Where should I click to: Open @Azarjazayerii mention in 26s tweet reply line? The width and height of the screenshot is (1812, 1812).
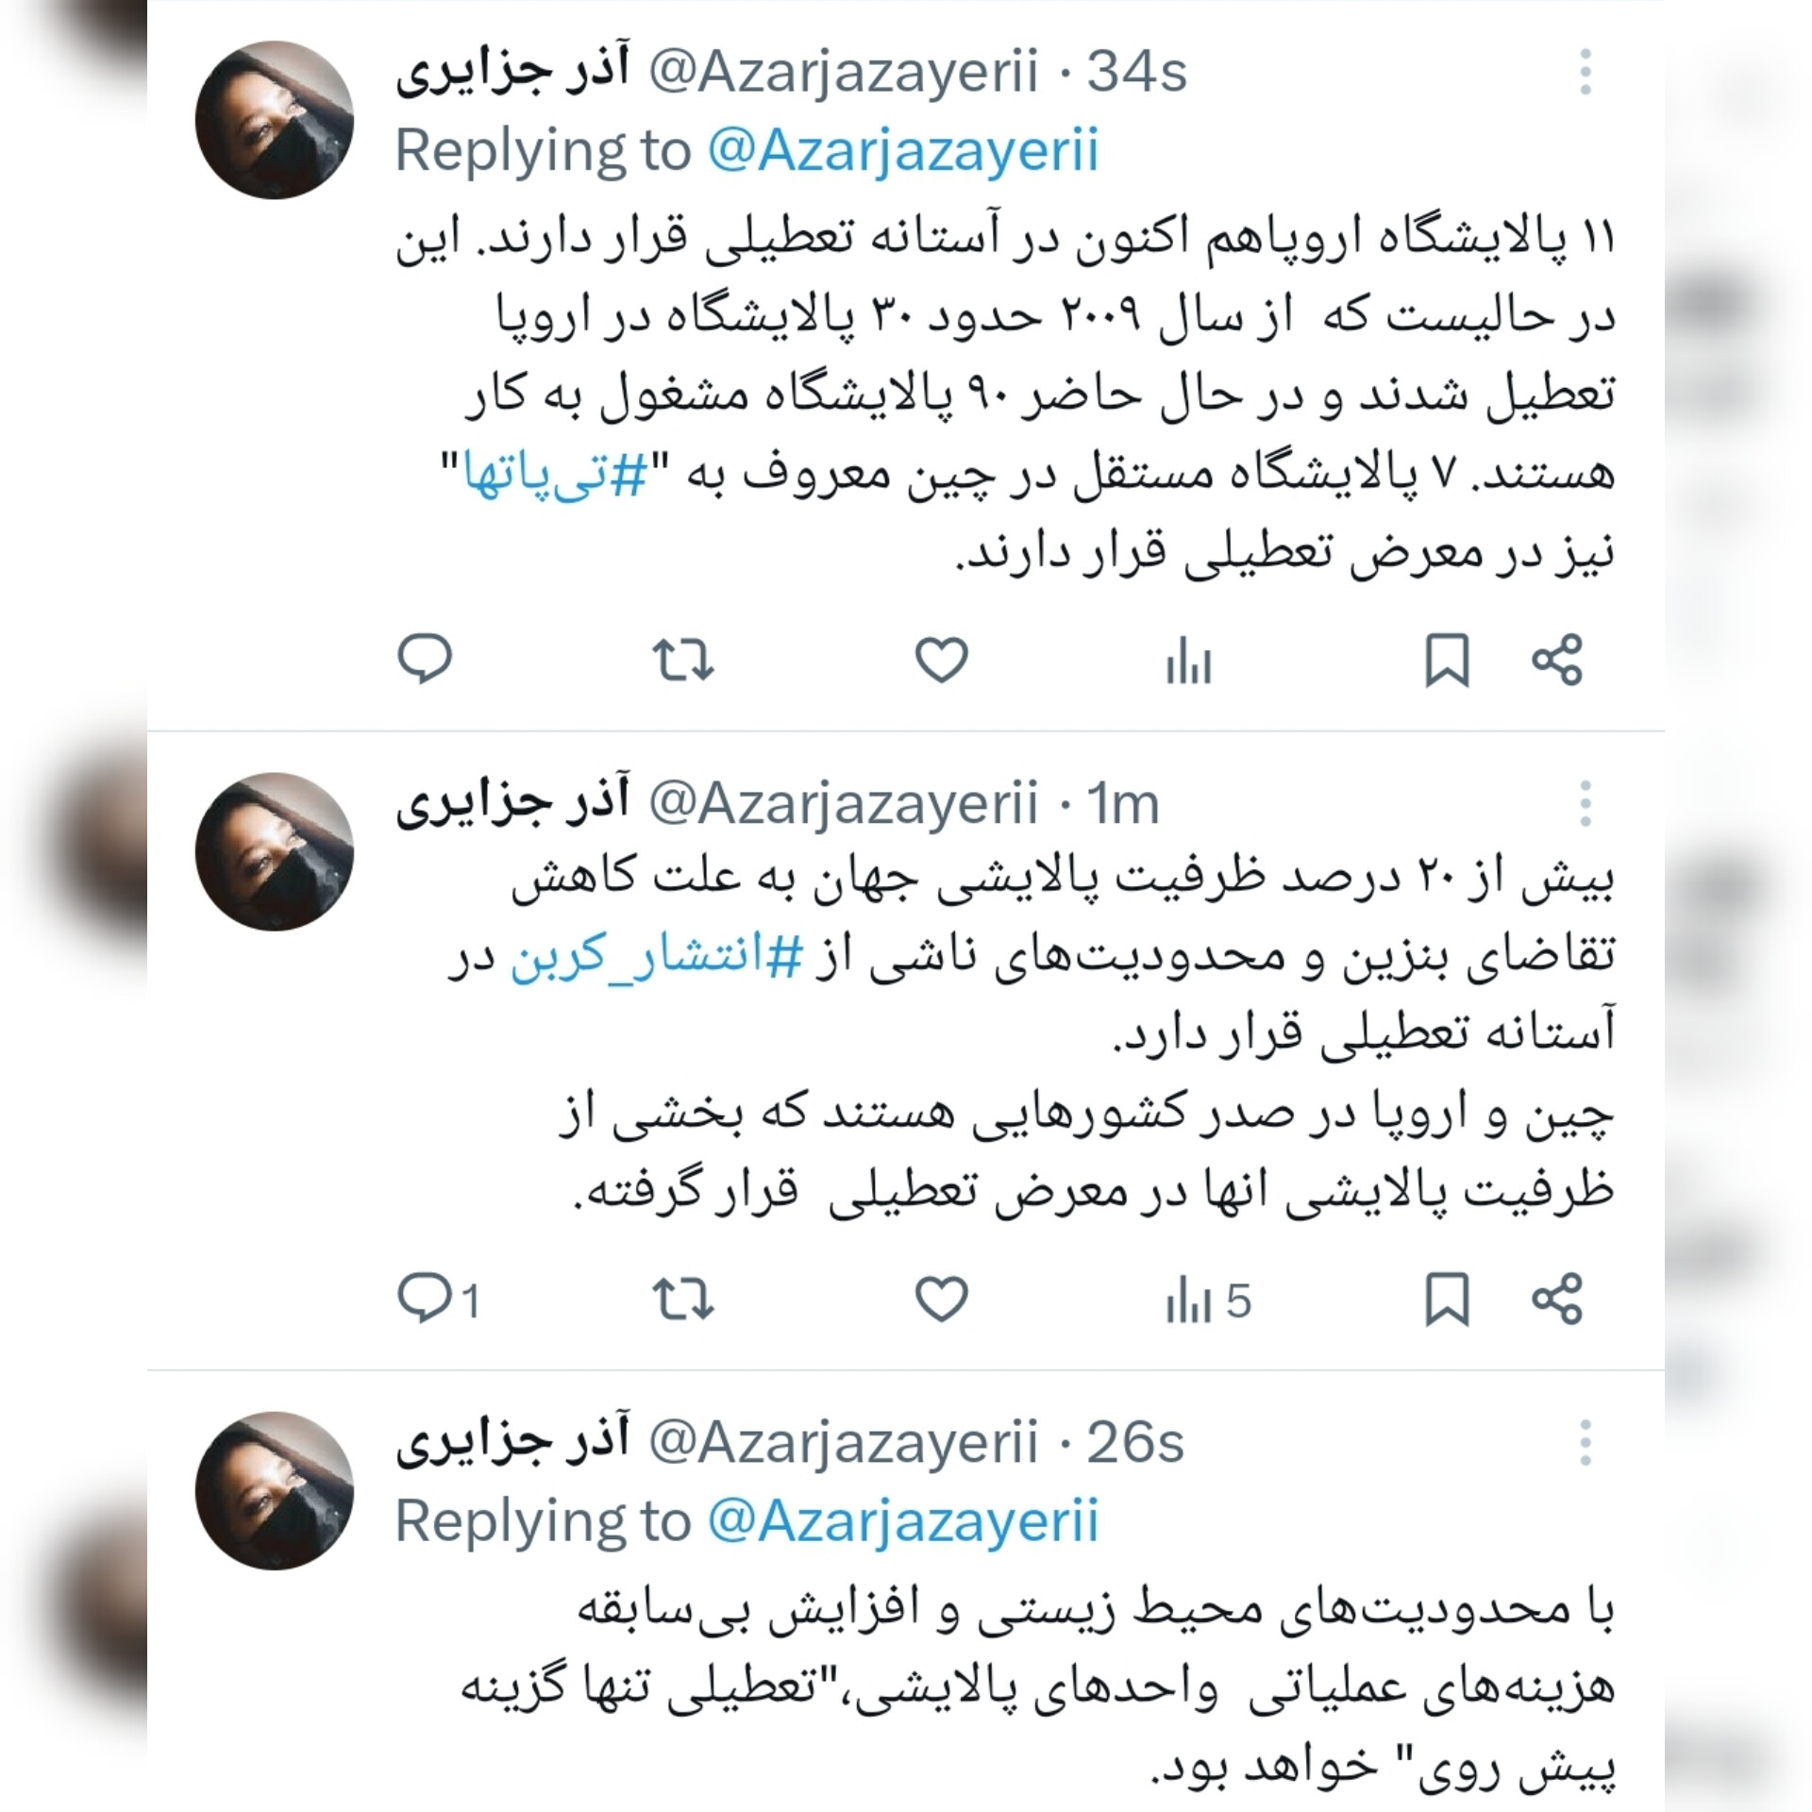coord(903,1521)
